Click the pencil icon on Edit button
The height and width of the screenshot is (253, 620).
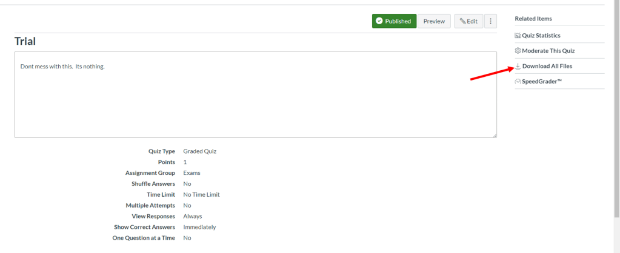(x=462, y=21)
